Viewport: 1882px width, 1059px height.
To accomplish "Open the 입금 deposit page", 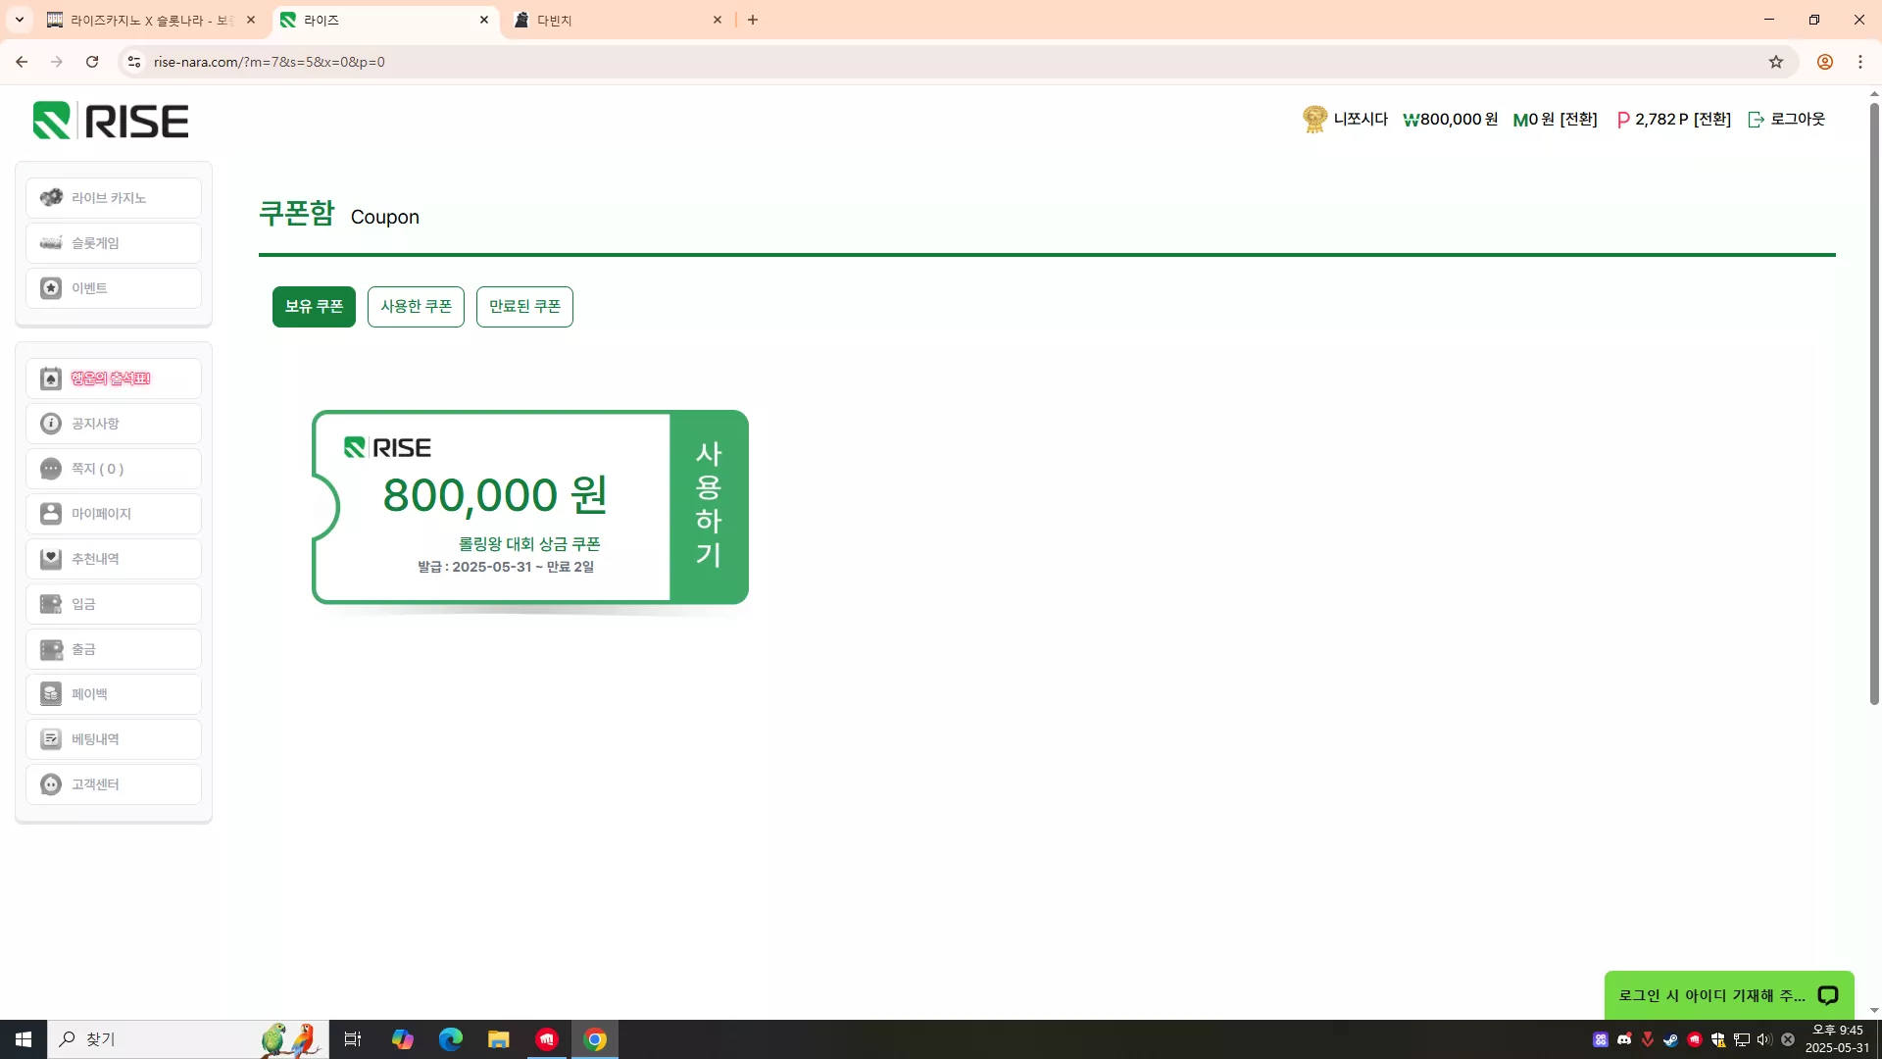I will [x=114, y=604].
